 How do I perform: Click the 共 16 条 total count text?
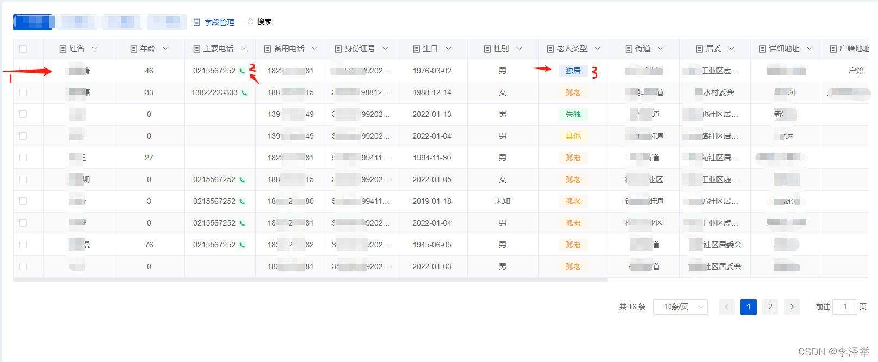pos(632,307)
